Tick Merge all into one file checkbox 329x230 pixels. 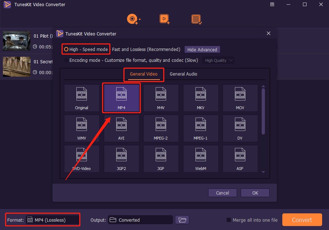tap(229, 220)
